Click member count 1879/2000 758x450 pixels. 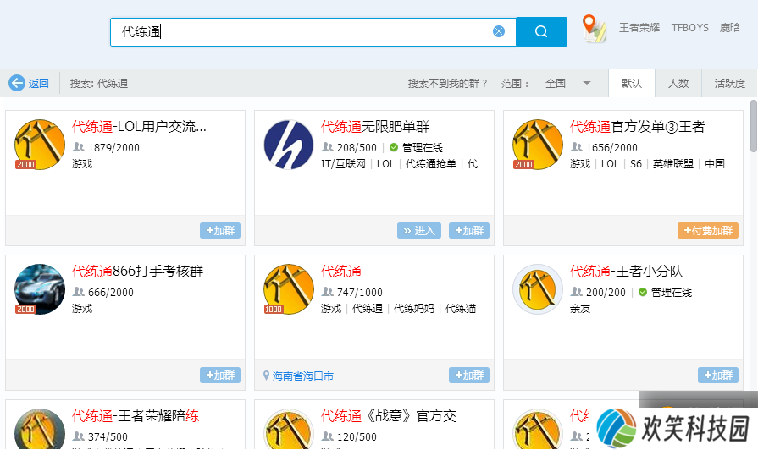pos(113,147)
